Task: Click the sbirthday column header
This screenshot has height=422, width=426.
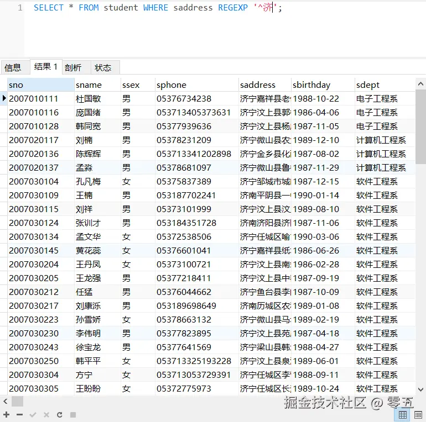Action: (323, 85)
